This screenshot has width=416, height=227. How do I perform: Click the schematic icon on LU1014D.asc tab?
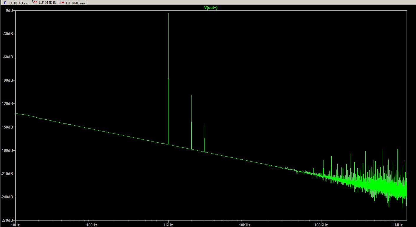point(6,2)
